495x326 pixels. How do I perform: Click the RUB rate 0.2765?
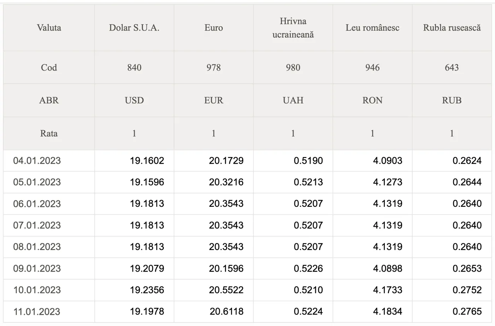click(x=467, y=311)
